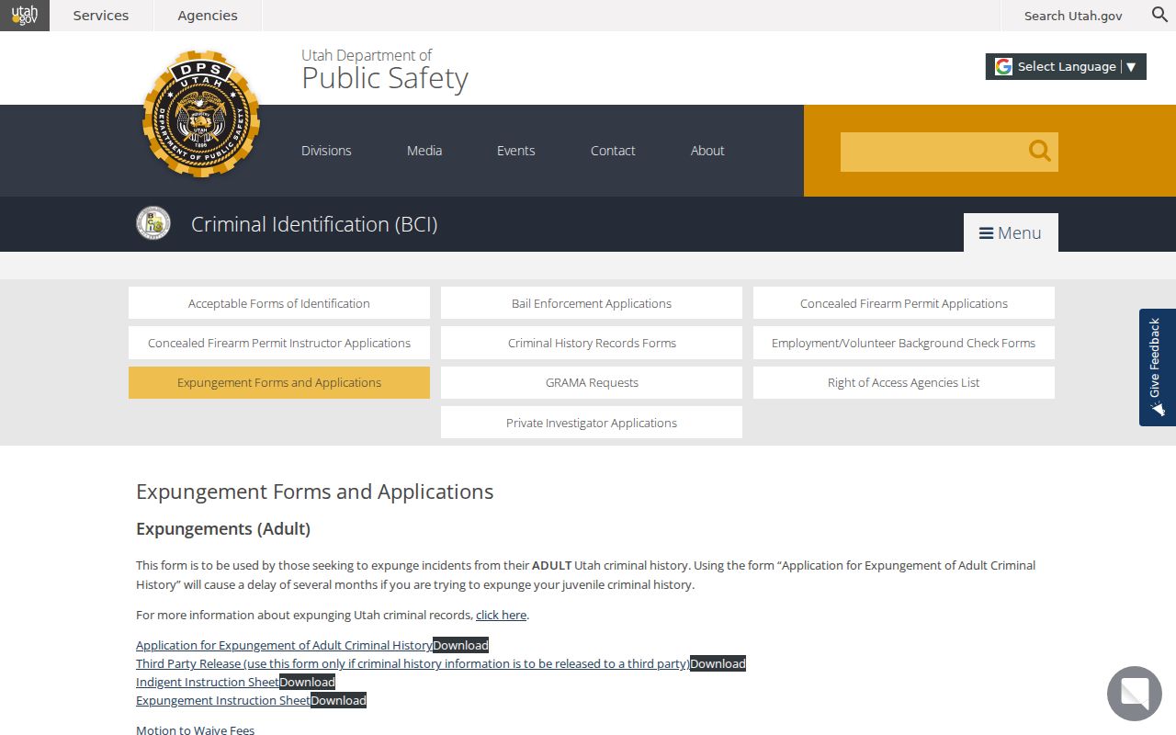The image size is (1176, 735).
Task: Select Expungement Forms and Applications tab
Action: pyautogui.click(x=279, y=382)
